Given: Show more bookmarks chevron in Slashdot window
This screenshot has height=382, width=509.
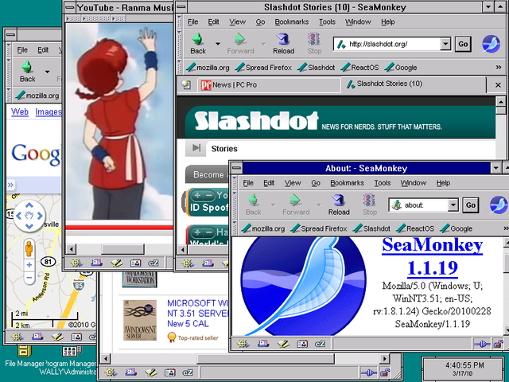Looking at the screenshot, I should pyautogui.click(x=499, y=67).
